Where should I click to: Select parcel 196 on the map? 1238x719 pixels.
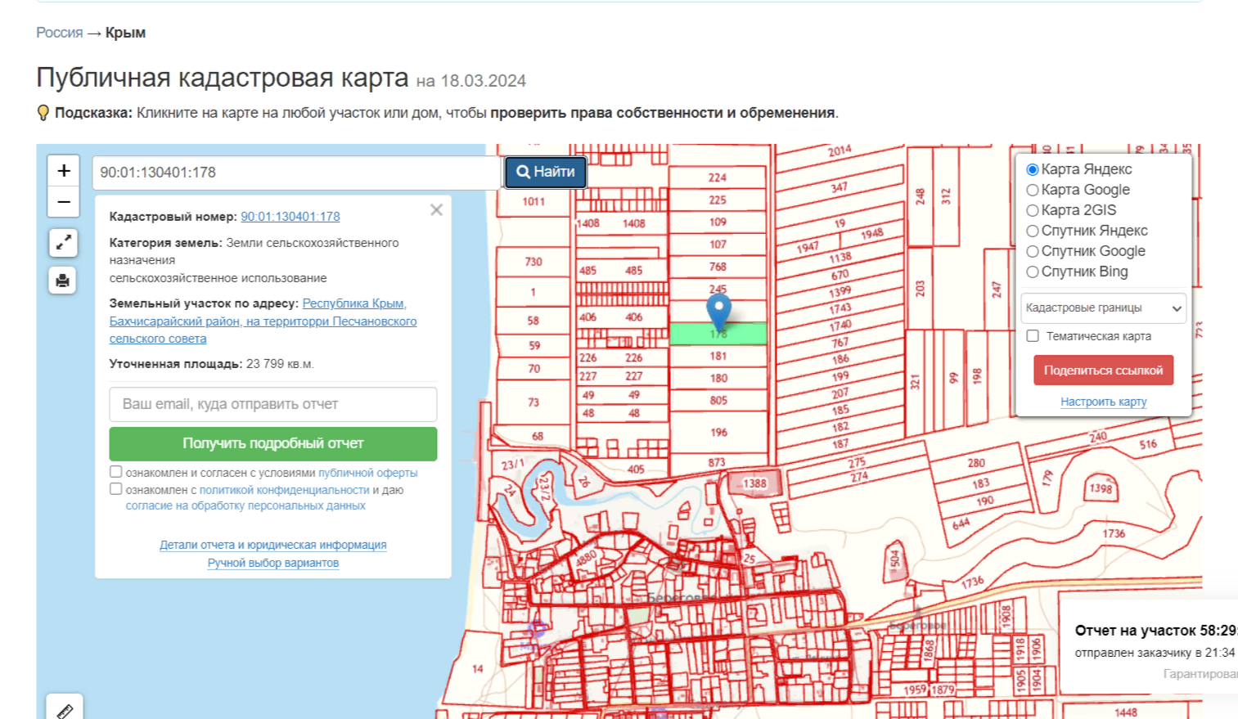click(x=718, y=432)
